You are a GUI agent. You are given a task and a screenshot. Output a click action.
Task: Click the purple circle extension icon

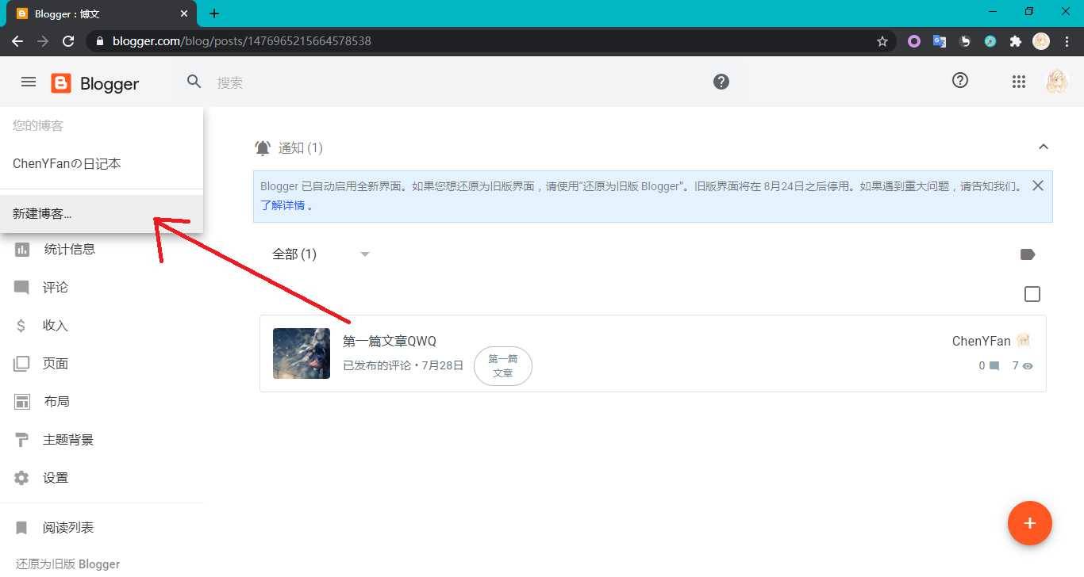click(x=914, y=41)
